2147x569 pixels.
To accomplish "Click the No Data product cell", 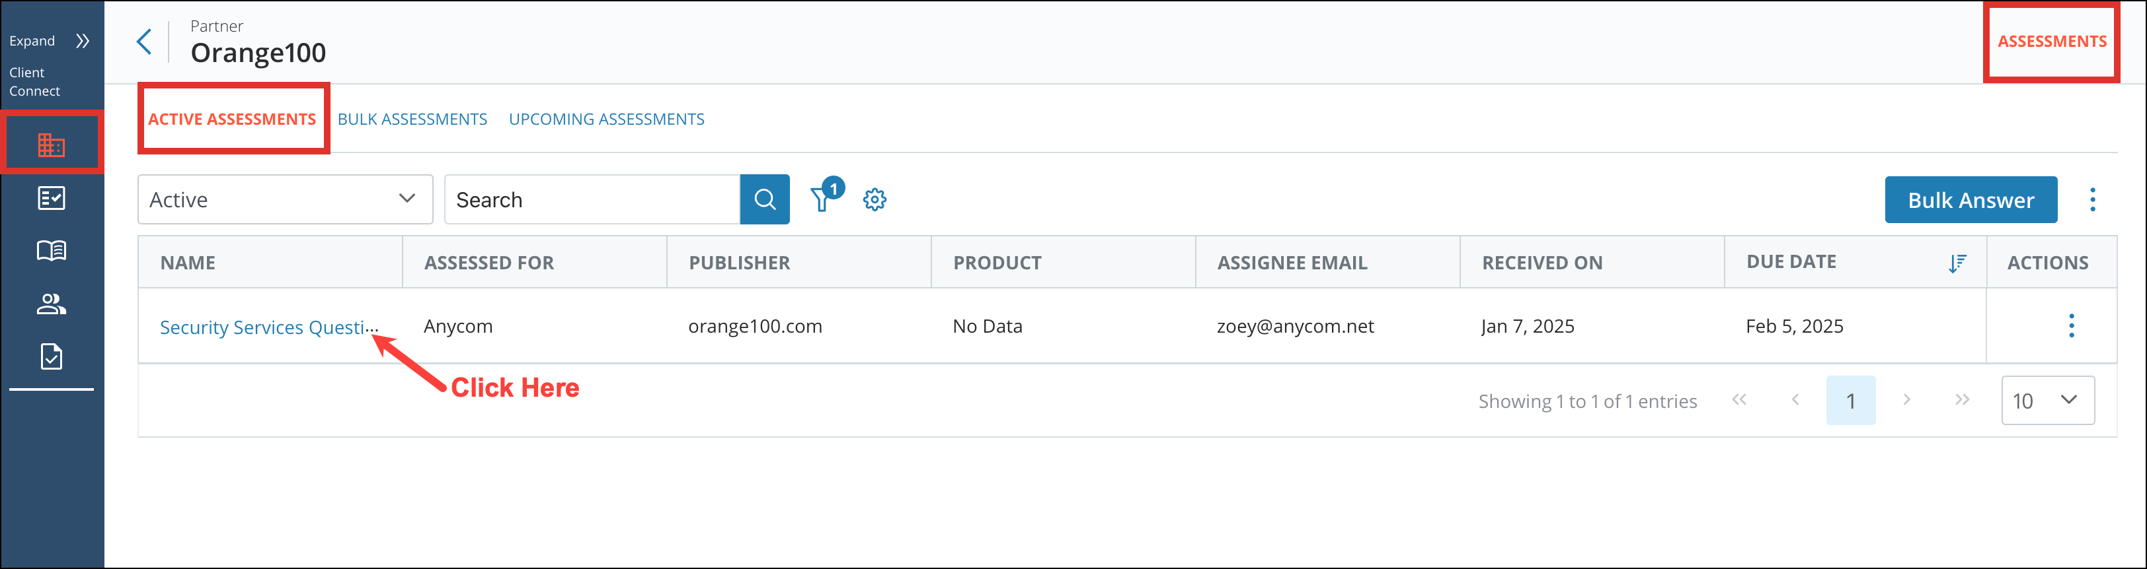I will (987, 326).
